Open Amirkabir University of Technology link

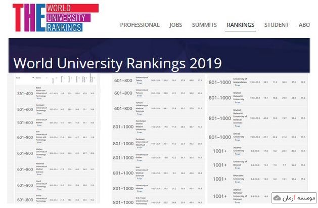pyautogui.click(x=41, y=108)
